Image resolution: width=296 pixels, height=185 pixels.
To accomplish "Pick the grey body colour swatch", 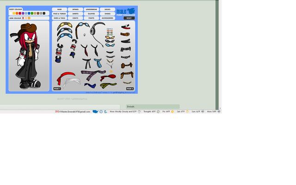I will coord(41,13).
